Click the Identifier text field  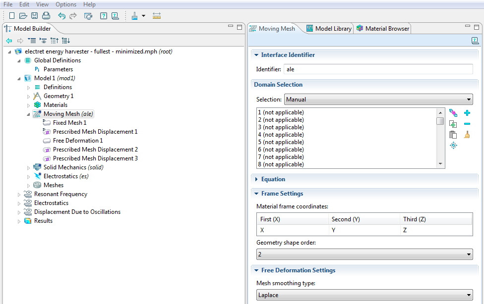point(378,69)
